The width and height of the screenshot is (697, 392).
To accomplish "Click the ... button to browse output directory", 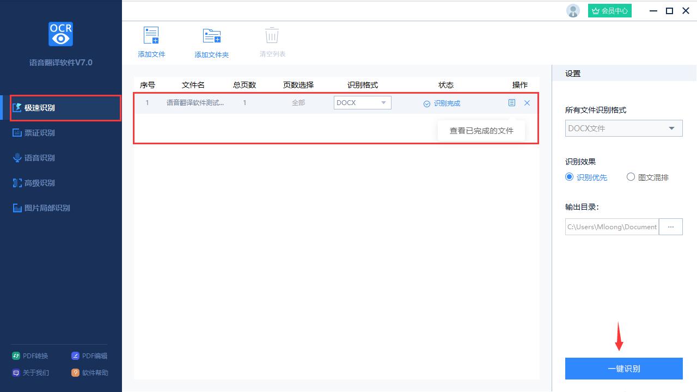I will coord(670,226).
